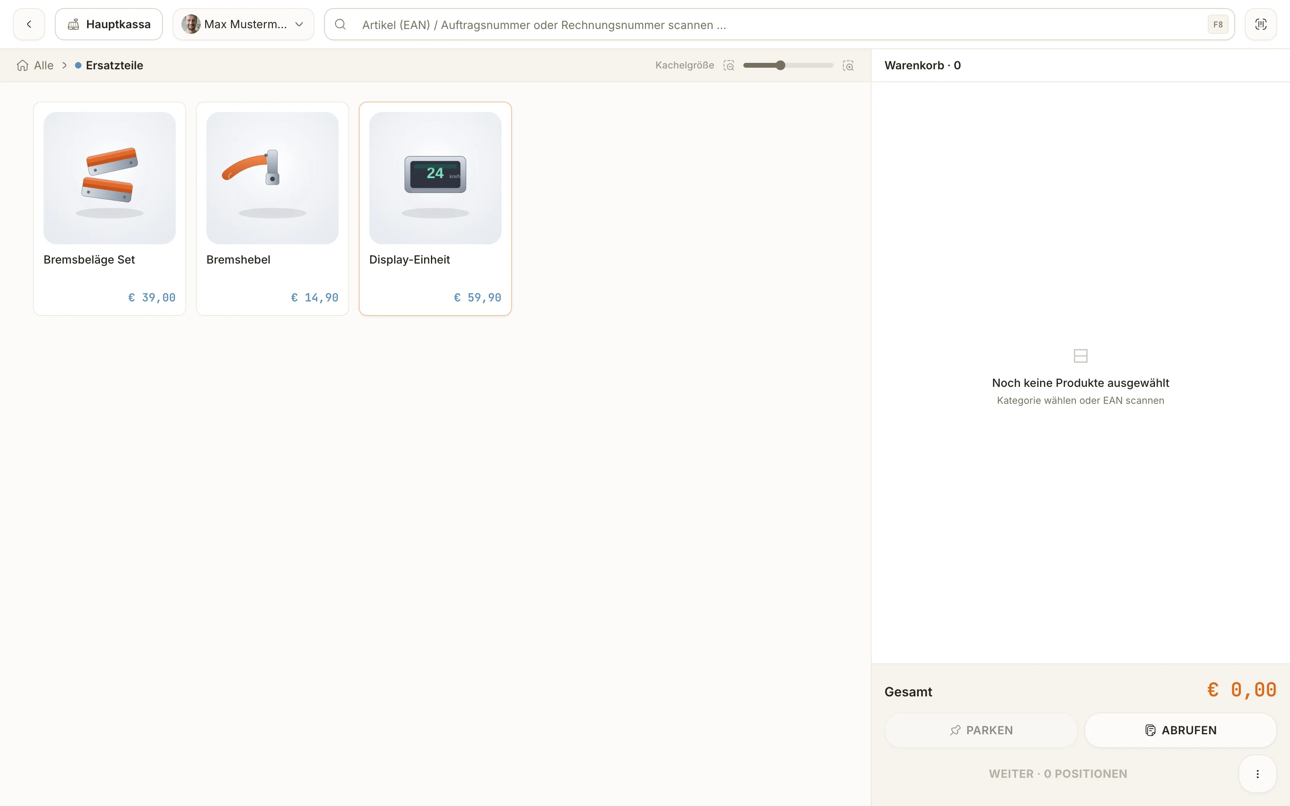Click Max Mustermann's avatar picture
1290x806 pixels.
191,24
